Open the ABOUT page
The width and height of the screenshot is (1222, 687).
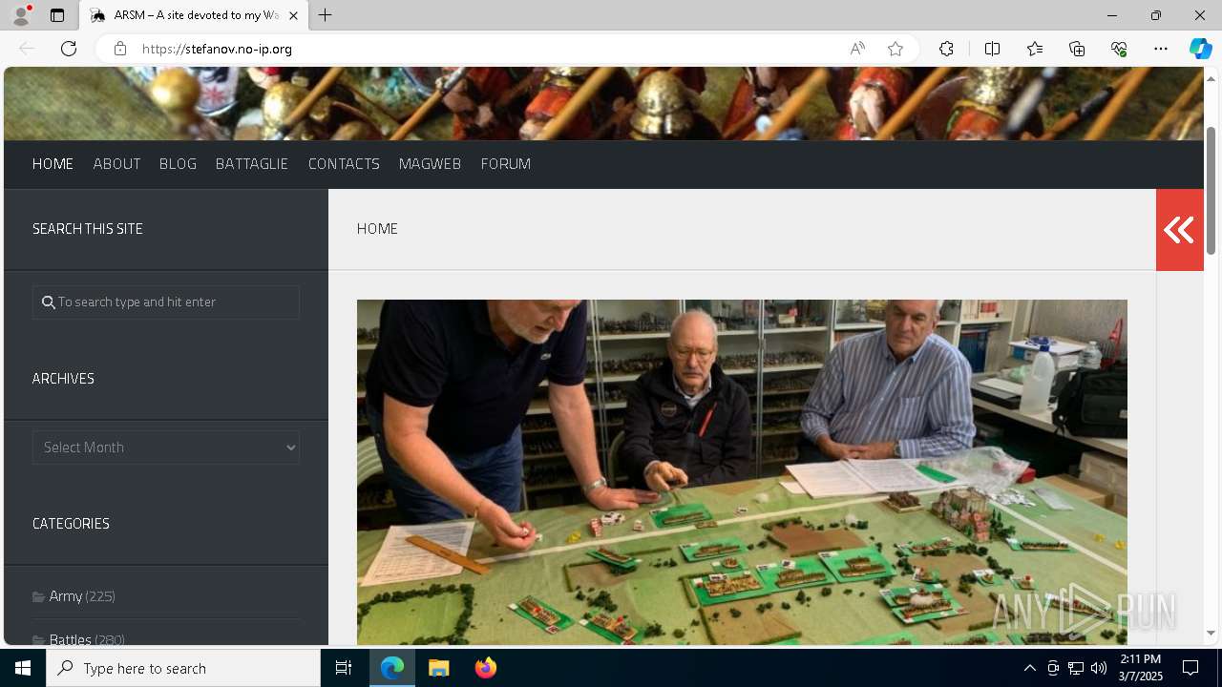(x=116, y=164)
